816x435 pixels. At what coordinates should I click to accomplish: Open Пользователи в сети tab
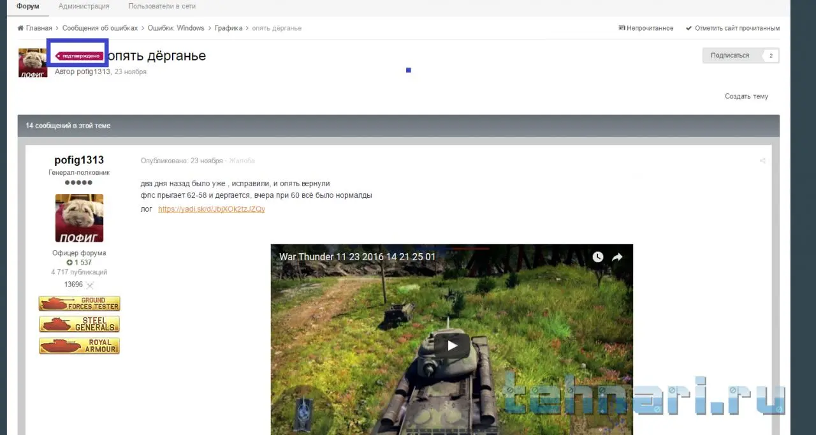(162, 6)
